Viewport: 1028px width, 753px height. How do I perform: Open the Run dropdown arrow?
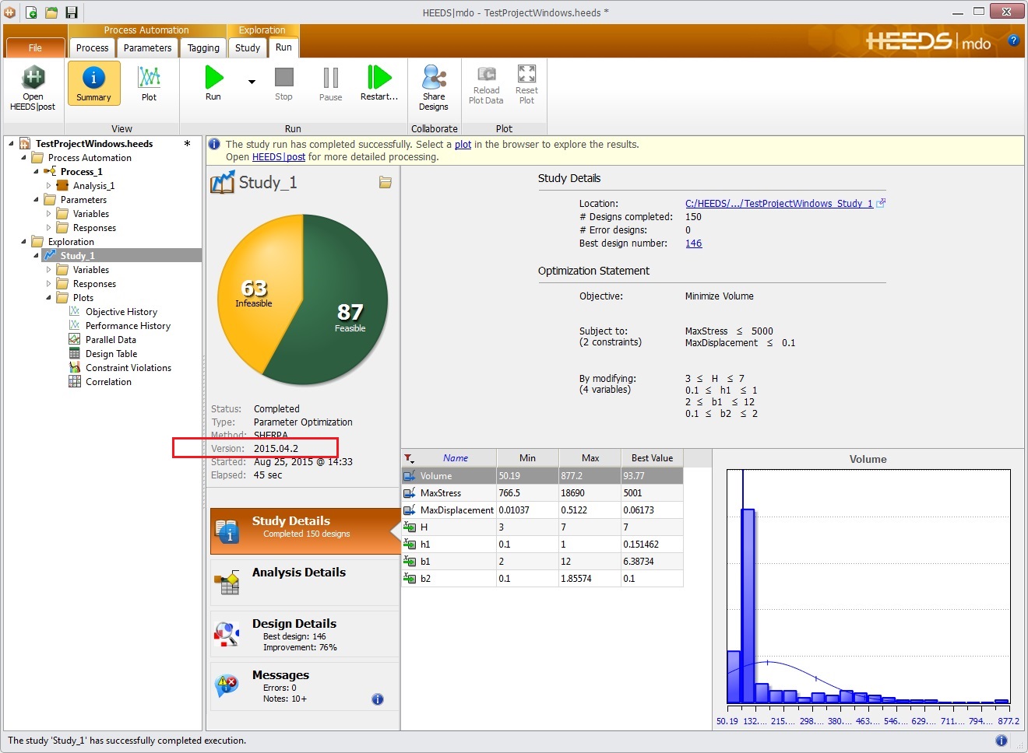point(252,82)
